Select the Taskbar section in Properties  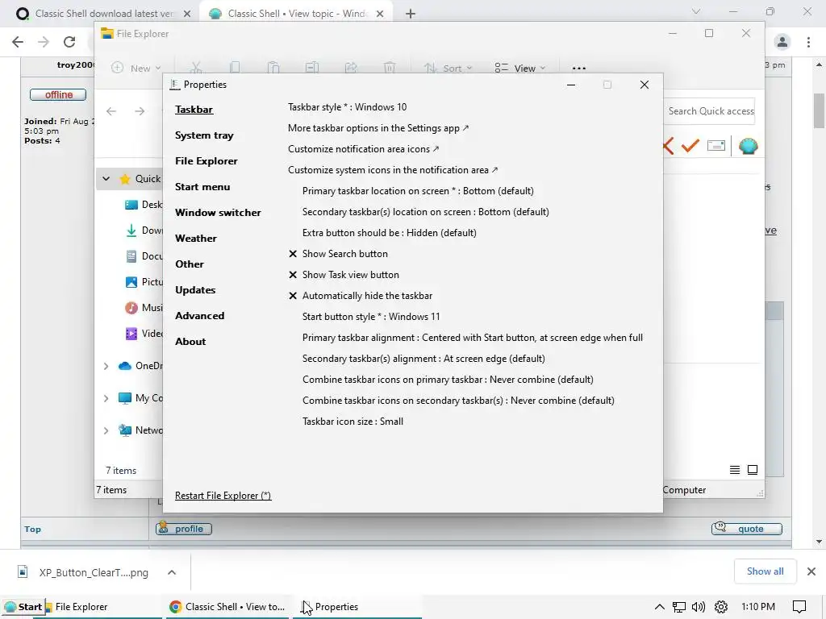(194, 110)
